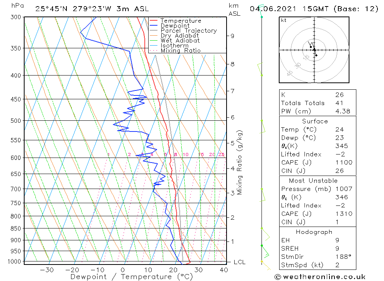Screen dimensions: 384x281
Task: Click the CAPE value 1100 in Surface table
Action: point(344,163)
